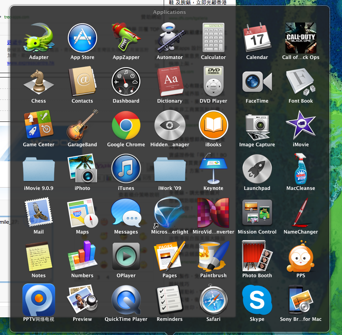342x335 pixels.
Task: Open Contacts address book
Action: coord(82,81)
